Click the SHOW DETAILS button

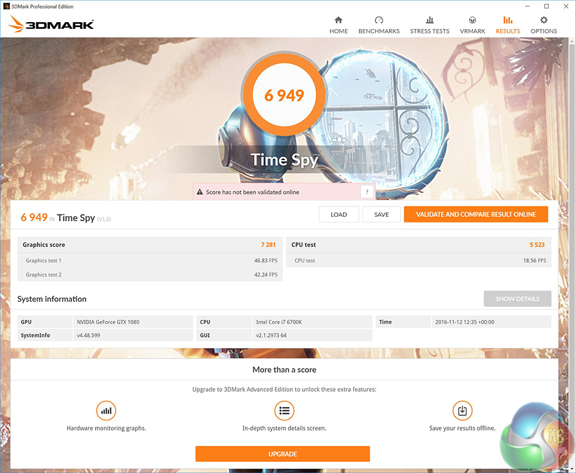click(x=517, y=299)
